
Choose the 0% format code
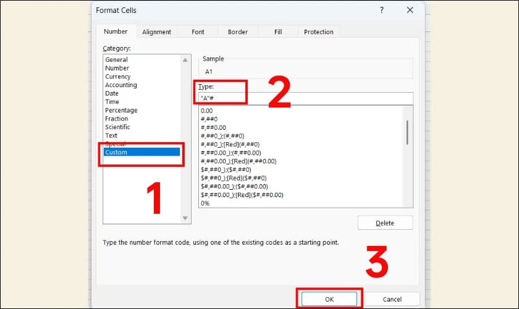(205, 203)
